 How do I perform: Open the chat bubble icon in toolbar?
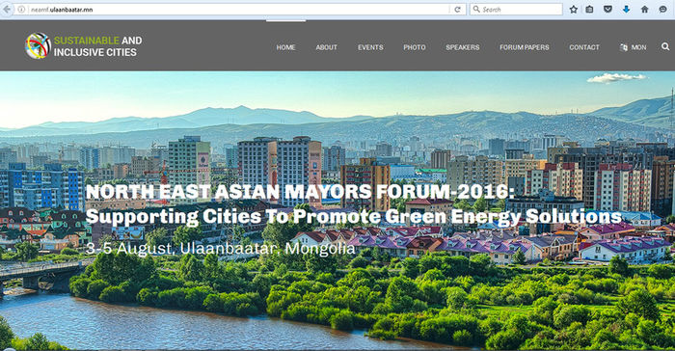tap(663, 10)
